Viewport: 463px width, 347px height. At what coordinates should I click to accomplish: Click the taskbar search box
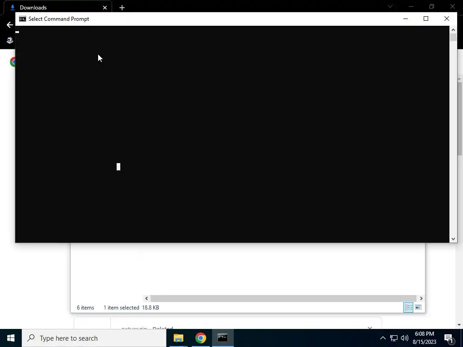click(x=94, y=338)
